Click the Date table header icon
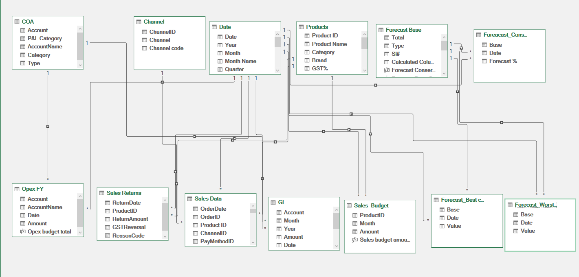The height and width of the screenshot is (277, 579). (x=214, y=26)
